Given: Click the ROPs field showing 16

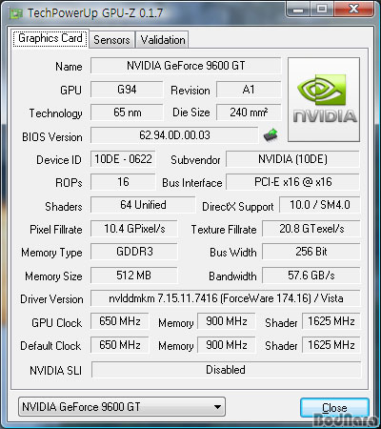Looking at the screenshot, I should pos(123,182).
